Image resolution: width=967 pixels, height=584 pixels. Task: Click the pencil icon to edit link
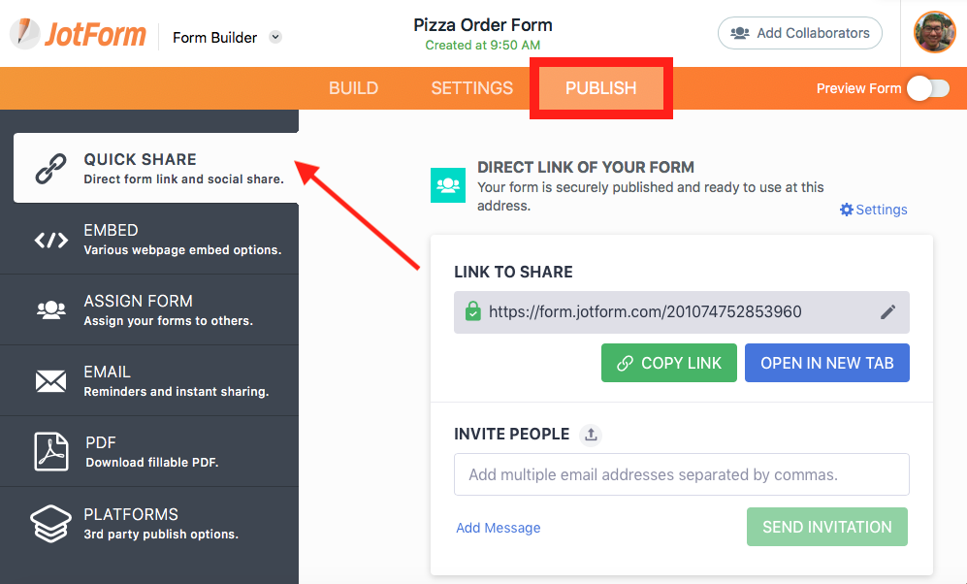[x=887, y=312]
